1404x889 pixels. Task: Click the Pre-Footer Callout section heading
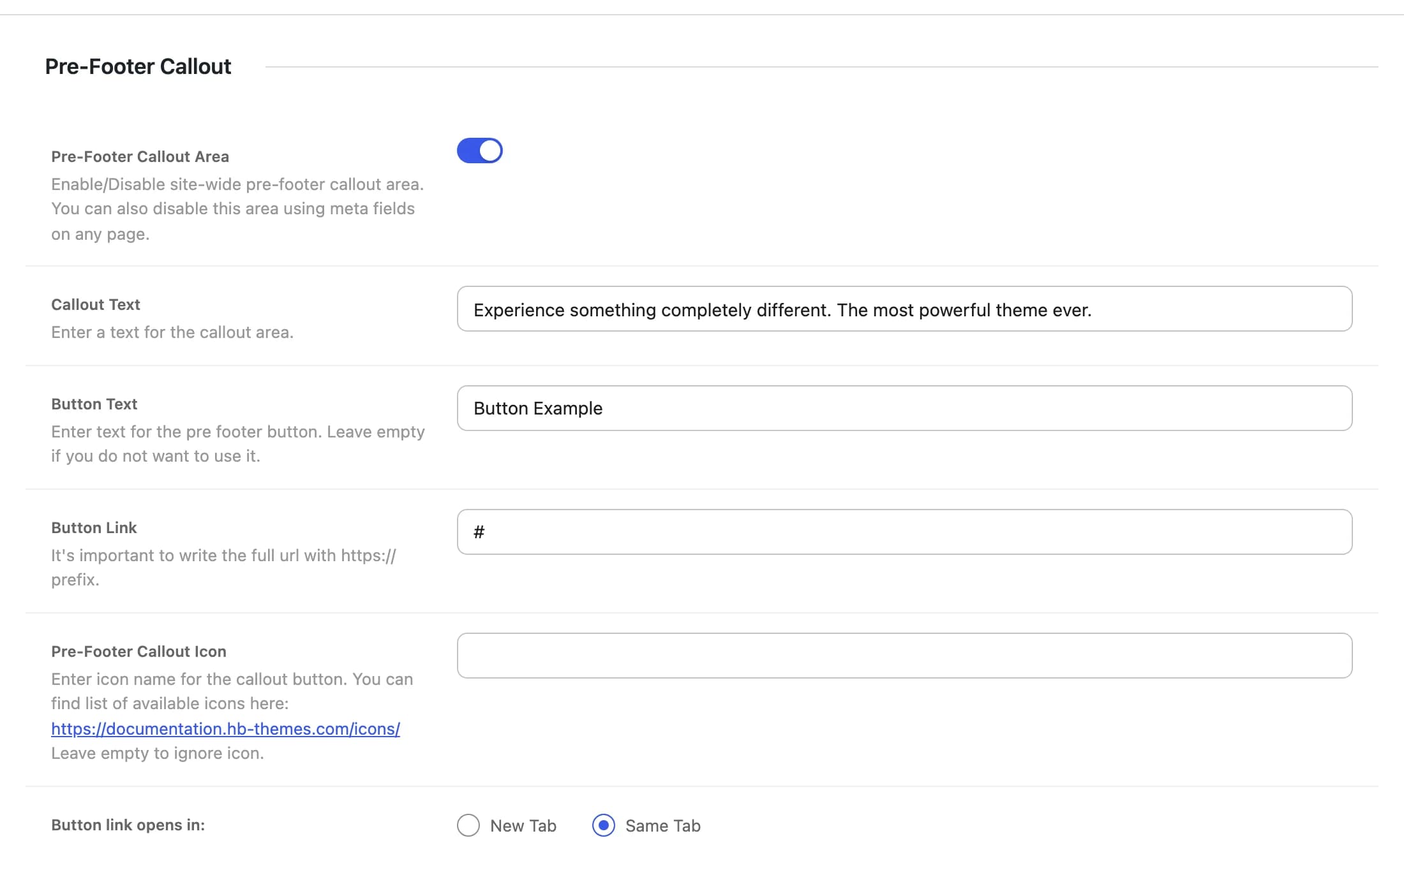pos(138,66)
